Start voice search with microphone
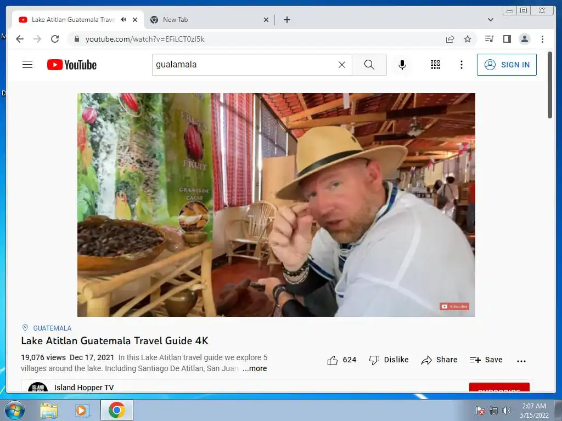This screenshot has width=562, height=421. tap(402, 65)
